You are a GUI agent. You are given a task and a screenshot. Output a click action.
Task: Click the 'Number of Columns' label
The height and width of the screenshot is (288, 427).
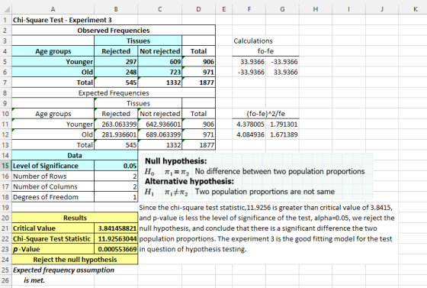coord(53,186)
